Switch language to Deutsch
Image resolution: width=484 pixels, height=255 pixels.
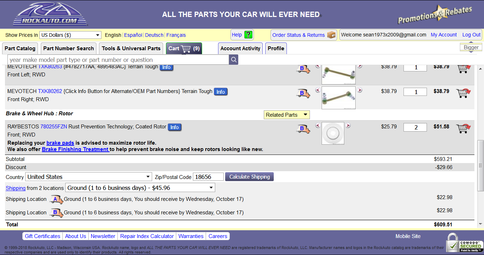click(154, 35)
